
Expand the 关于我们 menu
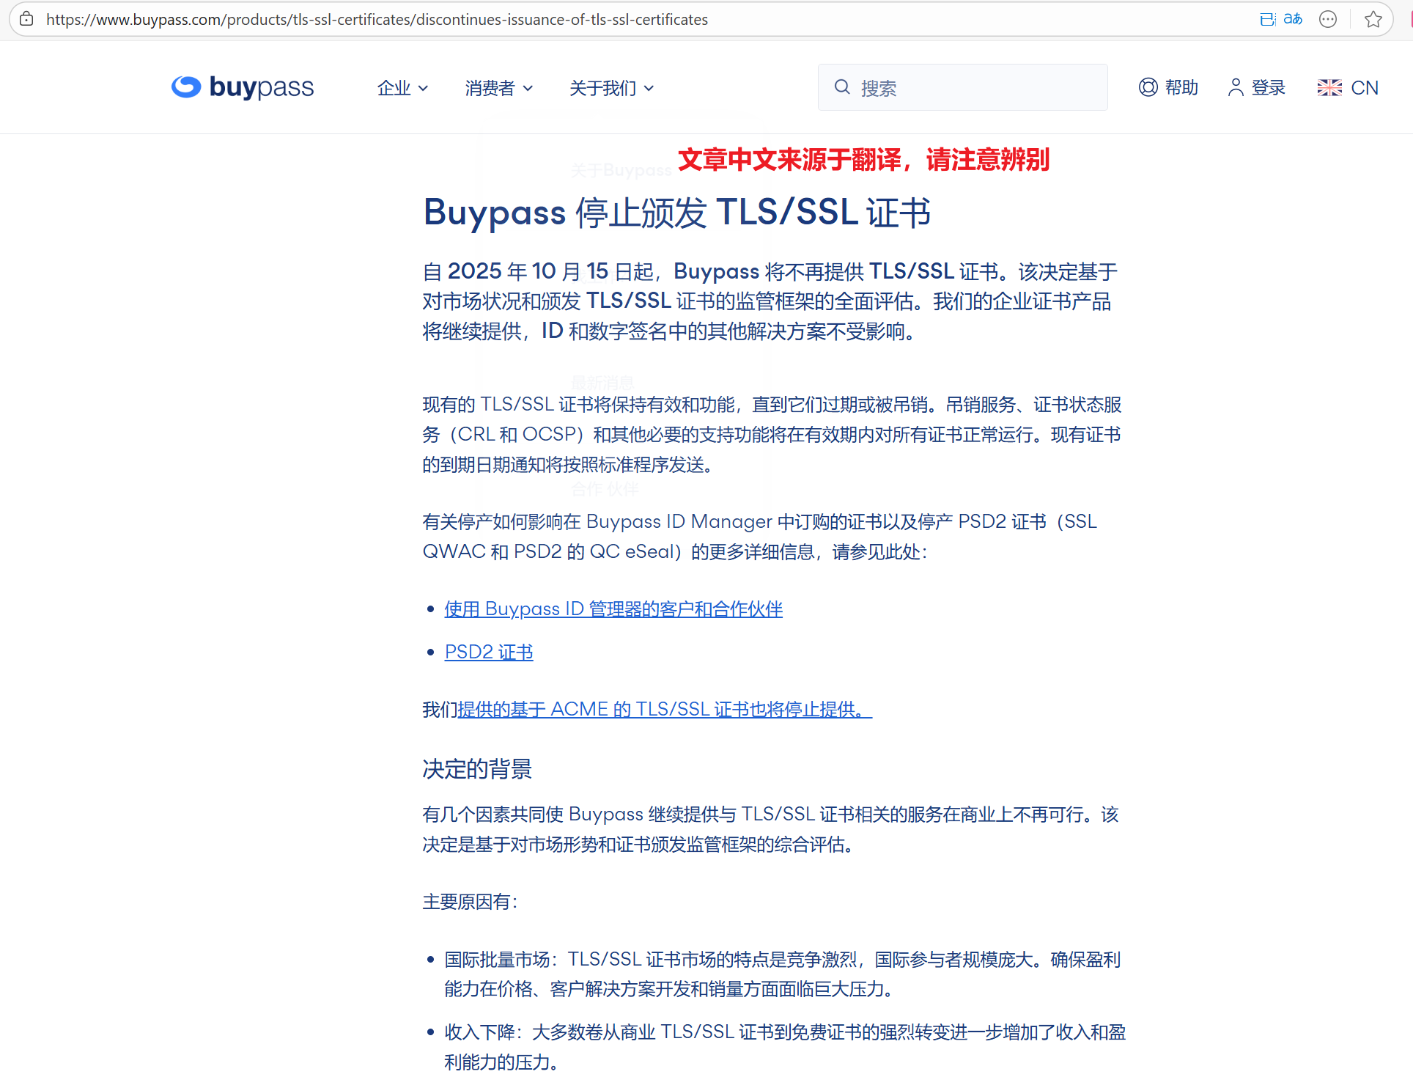coord(611,88)
